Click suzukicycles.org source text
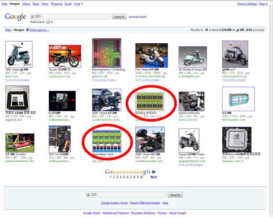 (x=59, y=76)
